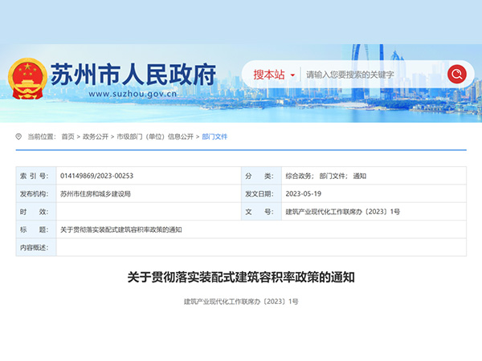Screen dimensions: 482x361
Task: Click the national emblem logo
Action: (x=27, y=79)
